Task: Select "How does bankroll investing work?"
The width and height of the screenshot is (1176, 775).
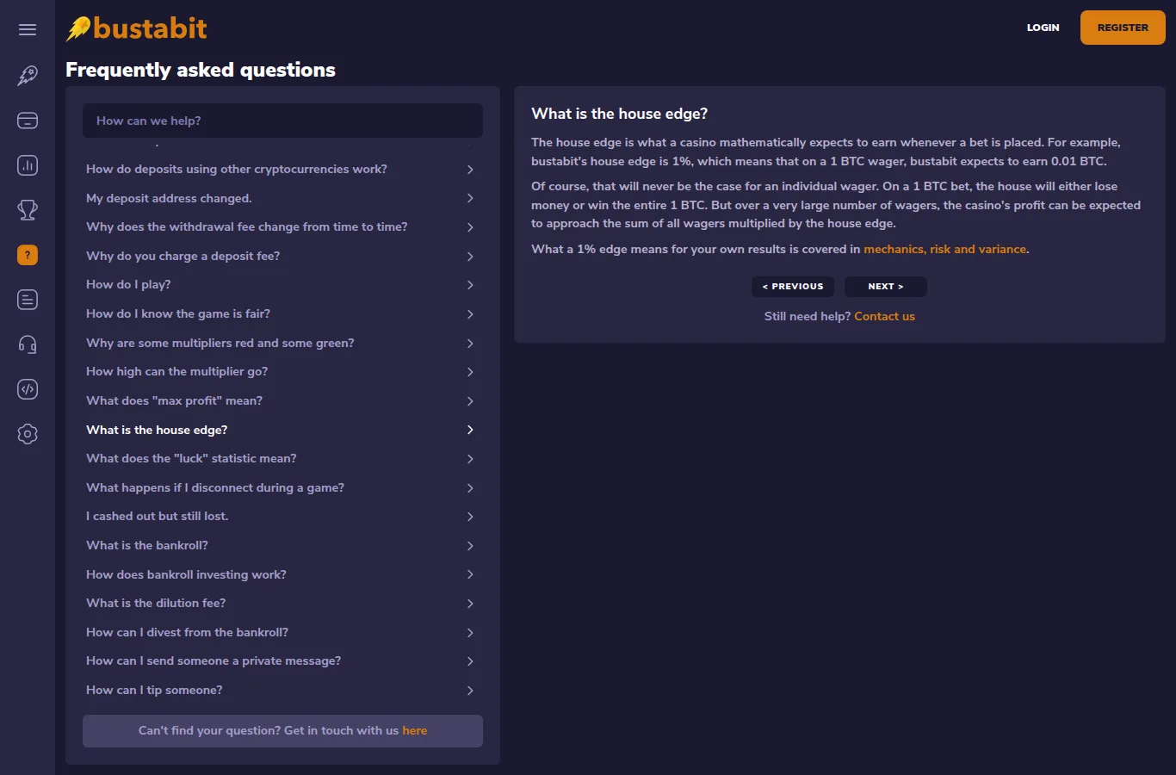Action: 282,574
